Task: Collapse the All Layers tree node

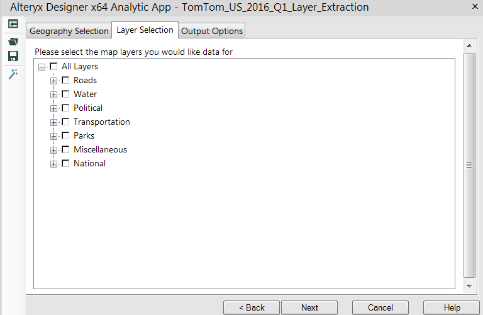Action: [42, 67]
